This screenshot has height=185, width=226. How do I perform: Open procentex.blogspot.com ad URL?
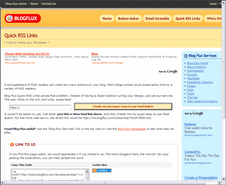pos(198,163)
